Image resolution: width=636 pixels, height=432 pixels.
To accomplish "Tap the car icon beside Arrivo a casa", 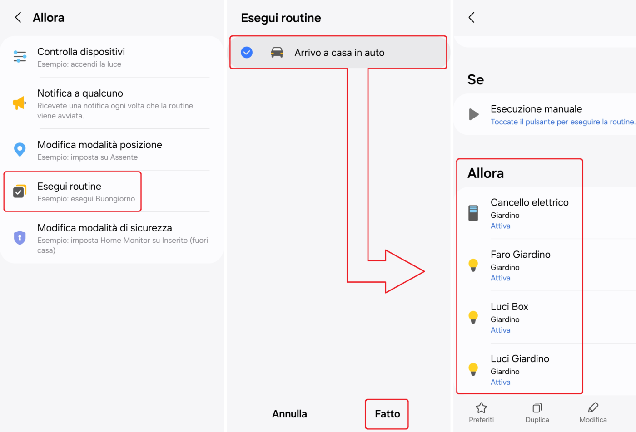I will tap(277, 53).
